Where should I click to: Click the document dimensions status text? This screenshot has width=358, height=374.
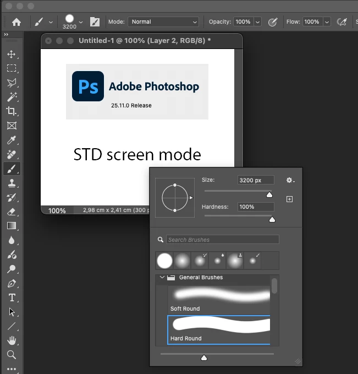click(x=116, y=210)
